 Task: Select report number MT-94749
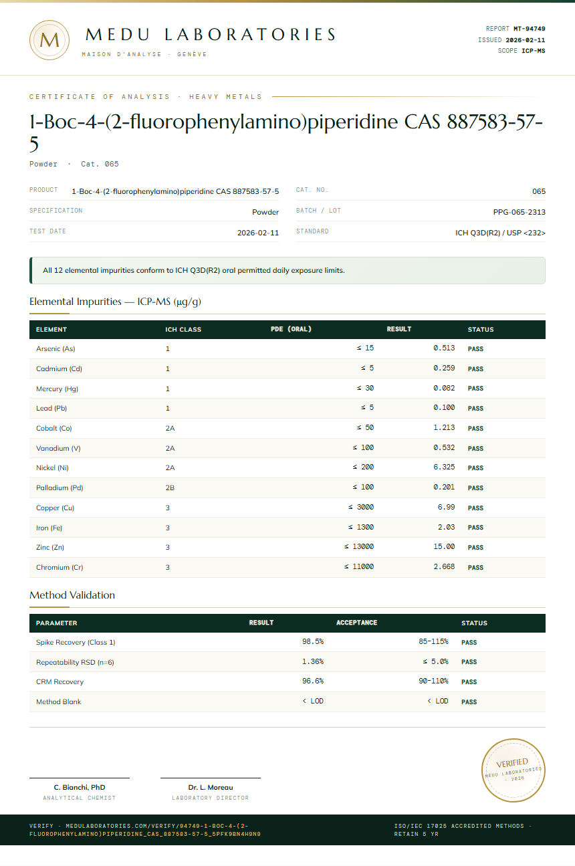coord(530,29)
